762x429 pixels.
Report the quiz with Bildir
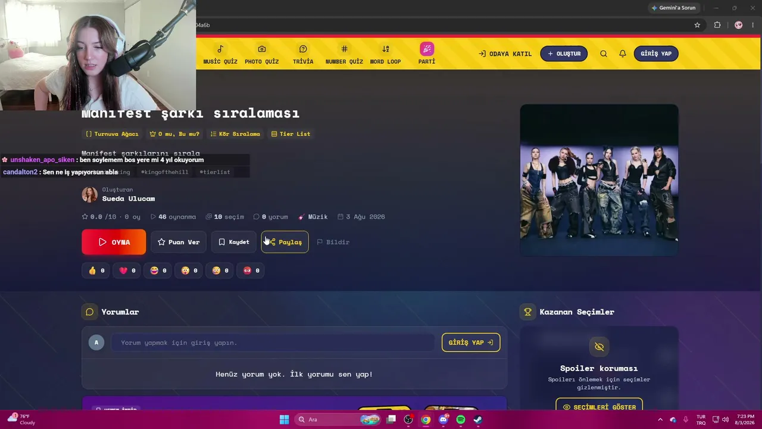333,242
